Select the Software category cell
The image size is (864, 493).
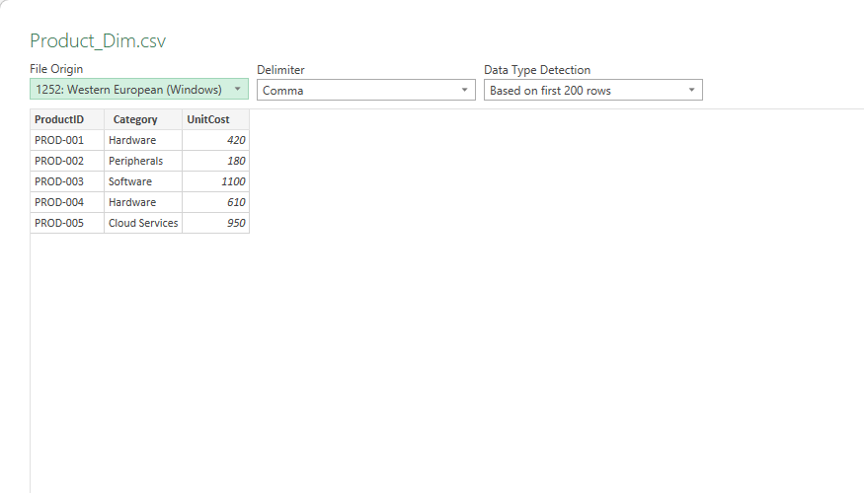tap(143, 181)
